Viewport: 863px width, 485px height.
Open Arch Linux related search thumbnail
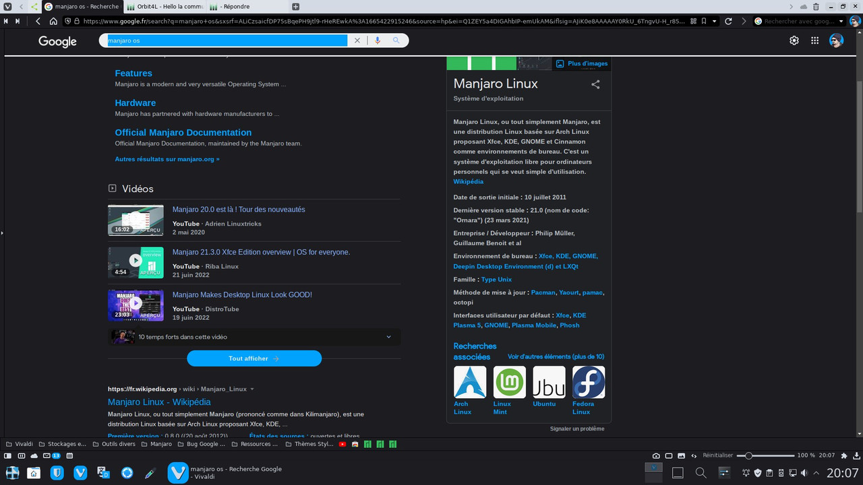coord(470,382)
